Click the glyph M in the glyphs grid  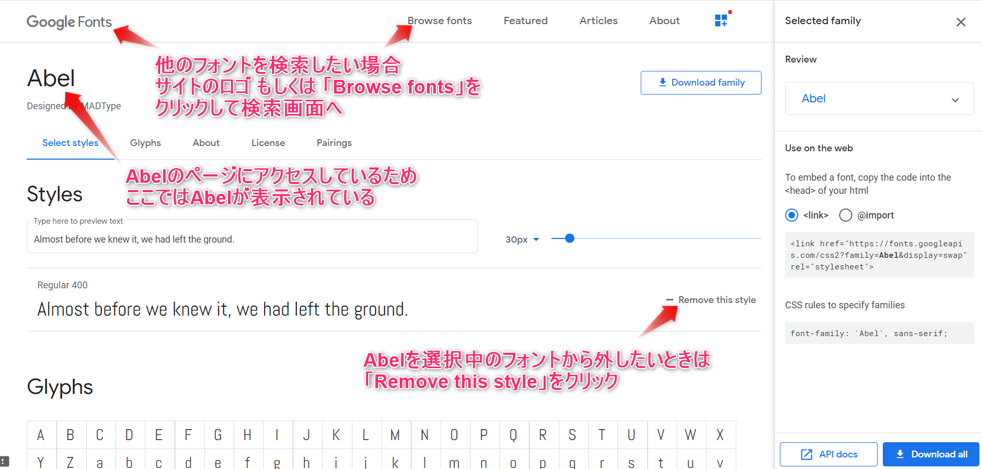[395, 435]
